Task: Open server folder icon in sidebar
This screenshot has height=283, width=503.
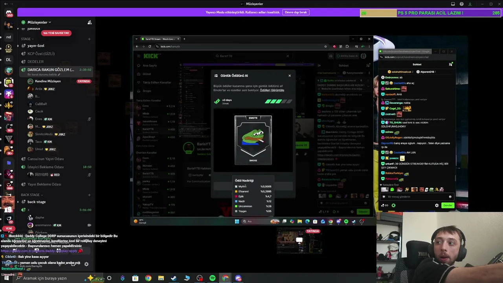Action: pyautogui.click(x=9, y=162)
